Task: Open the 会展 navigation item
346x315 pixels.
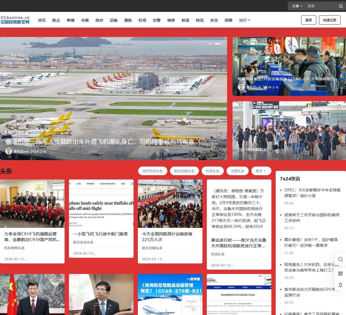Action: [x=85, y=20]
